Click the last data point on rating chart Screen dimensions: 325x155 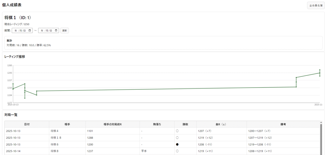pos(320,73)
